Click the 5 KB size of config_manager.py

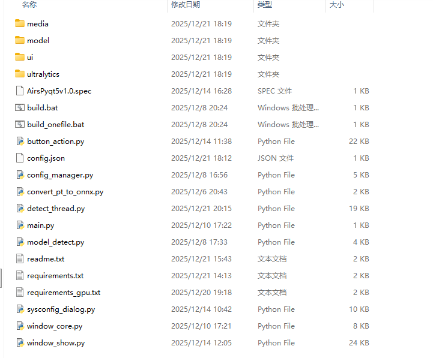pyautogui.click(x=361, y=175)
